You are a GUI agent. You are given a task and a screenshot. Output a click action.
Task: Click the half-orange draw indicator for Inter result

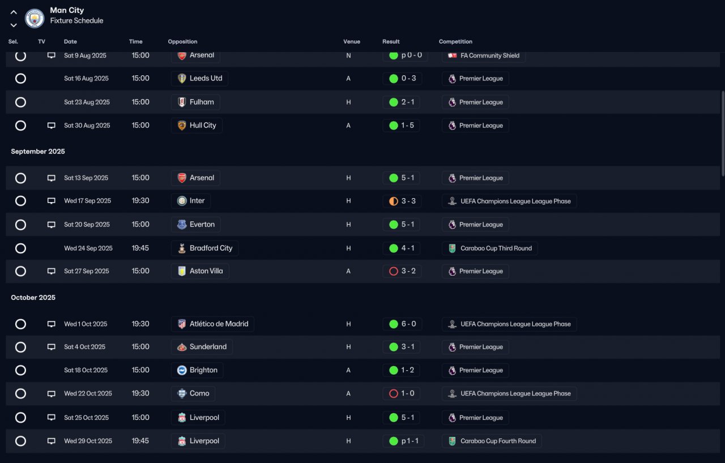(x=394, y=201)
